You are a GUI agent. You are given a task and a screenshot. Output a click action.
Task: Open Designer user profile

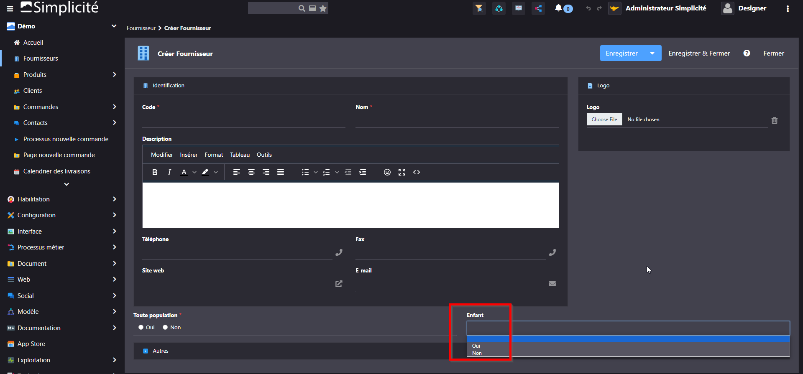(744, 8)
